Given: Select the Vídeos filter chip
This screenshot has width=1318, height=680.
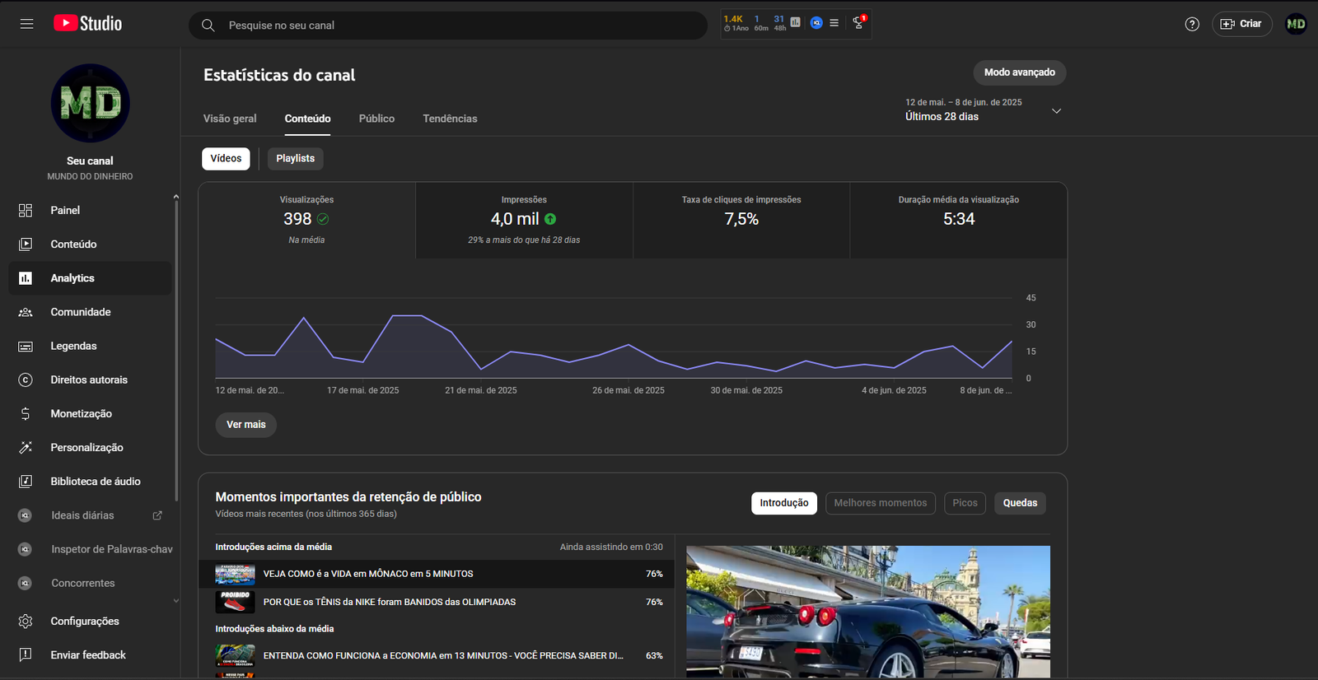Looking at the screenshot, I should (x=226, y=159).
